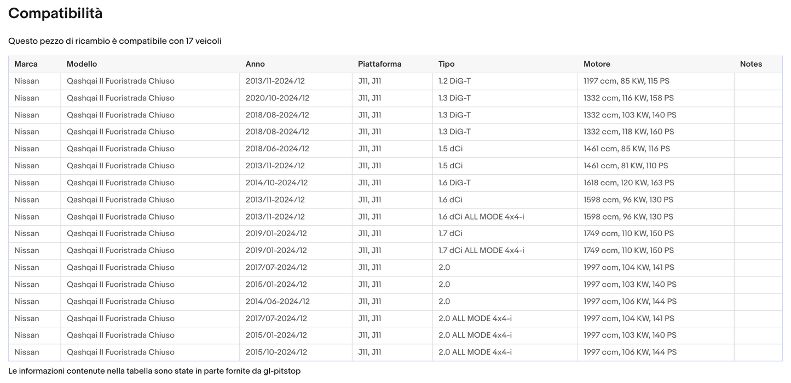Select the Motore column header
This screenshot has width=791, height=383.
pyautogui.click(x=597, y=64)
